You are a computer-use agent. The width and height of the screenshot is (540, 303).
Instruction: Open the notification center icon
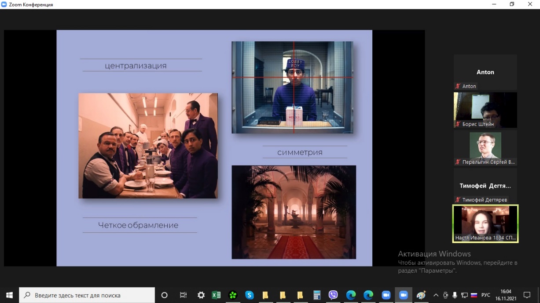pyautogui.click(x=527, y=295)
